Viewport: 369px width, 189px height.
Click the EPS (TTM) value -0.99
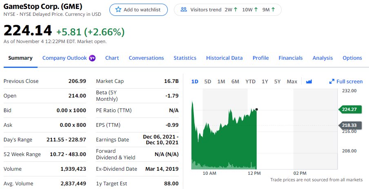[x=172, y=125]
